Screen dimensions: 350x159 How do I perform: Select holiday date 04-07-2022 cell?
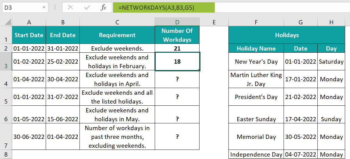point(301,154)
